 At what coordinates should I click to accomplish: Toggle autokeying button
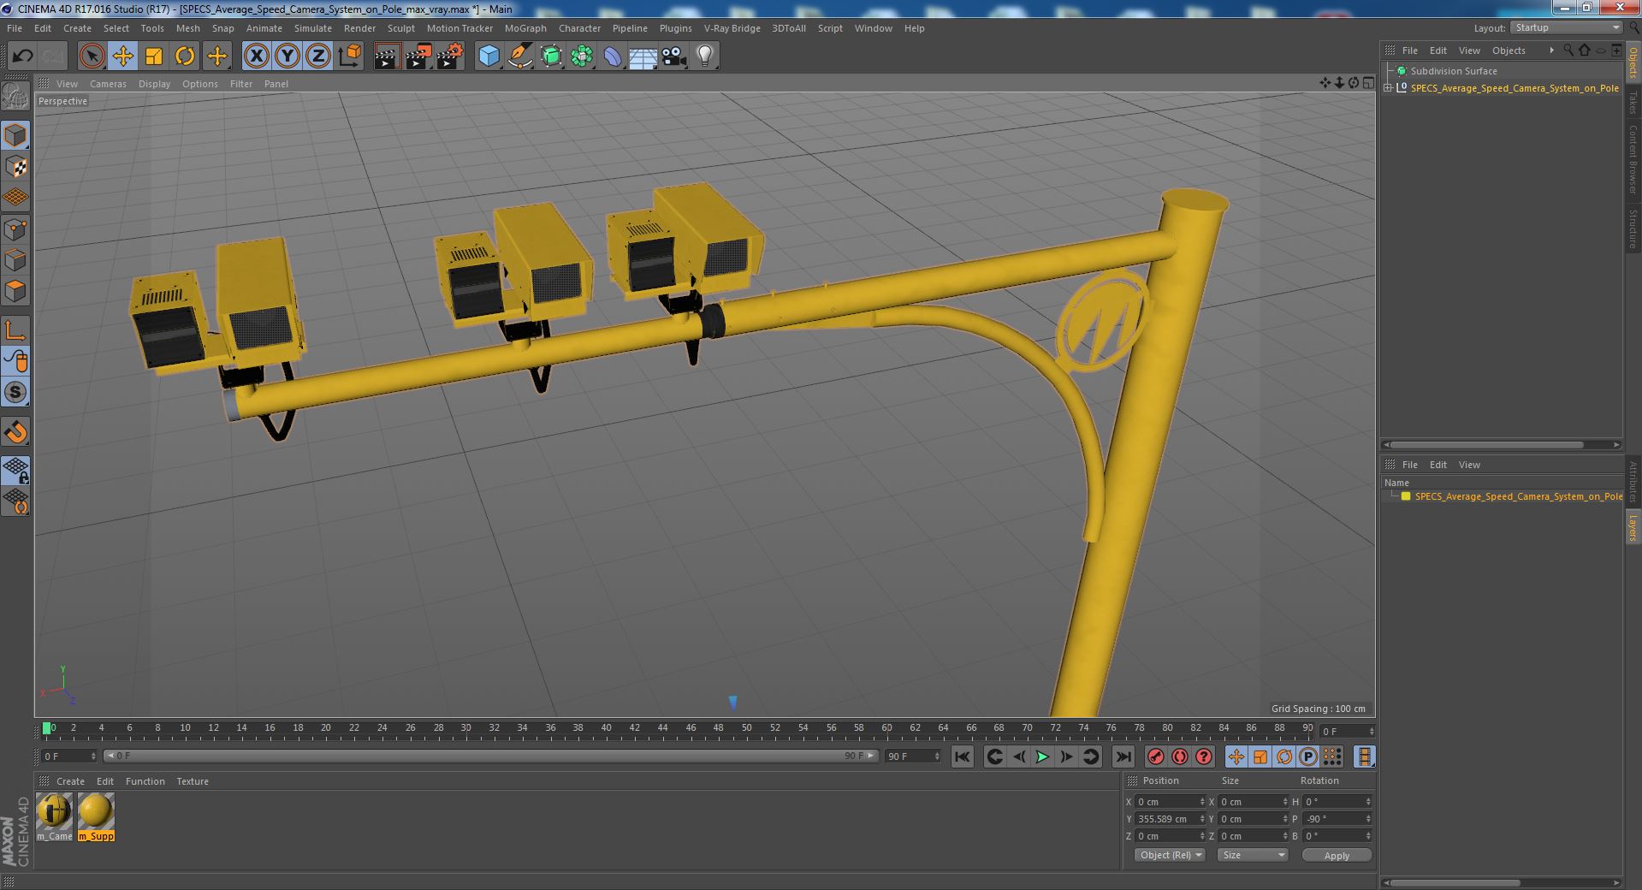point(1179,756)
